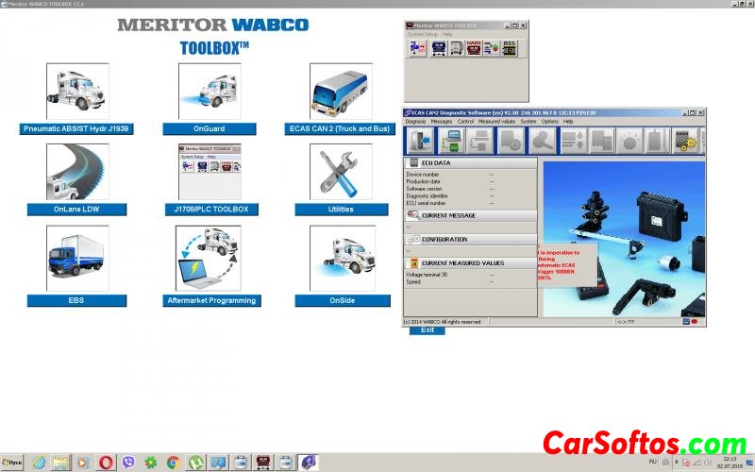
Task: Open Utilities wrench and screwdriver icon
Action: pyautogui.click(x=341, y=172)
